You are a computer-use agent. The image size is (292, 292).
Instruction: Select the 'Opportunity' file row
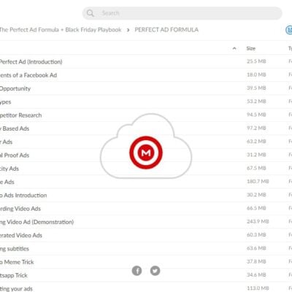pos(146,88)
